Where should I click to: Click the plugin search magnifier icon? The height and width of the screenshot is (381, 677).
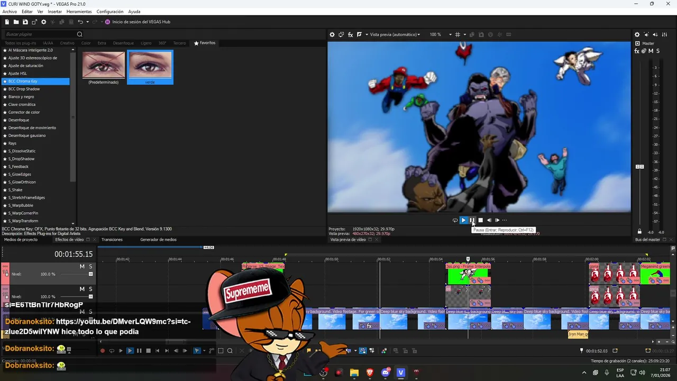click(x=80, y=34)
